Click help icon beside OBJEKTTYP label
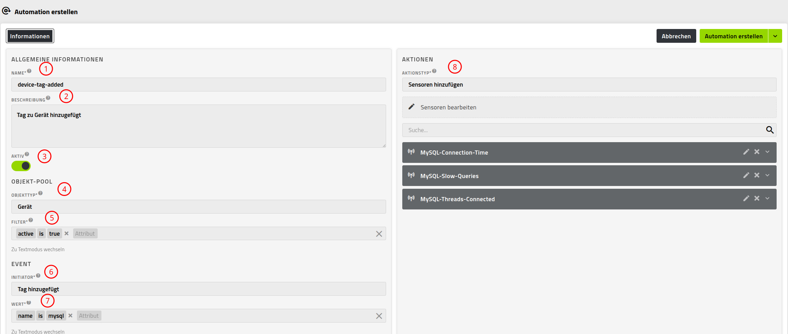 click(40, 193)
